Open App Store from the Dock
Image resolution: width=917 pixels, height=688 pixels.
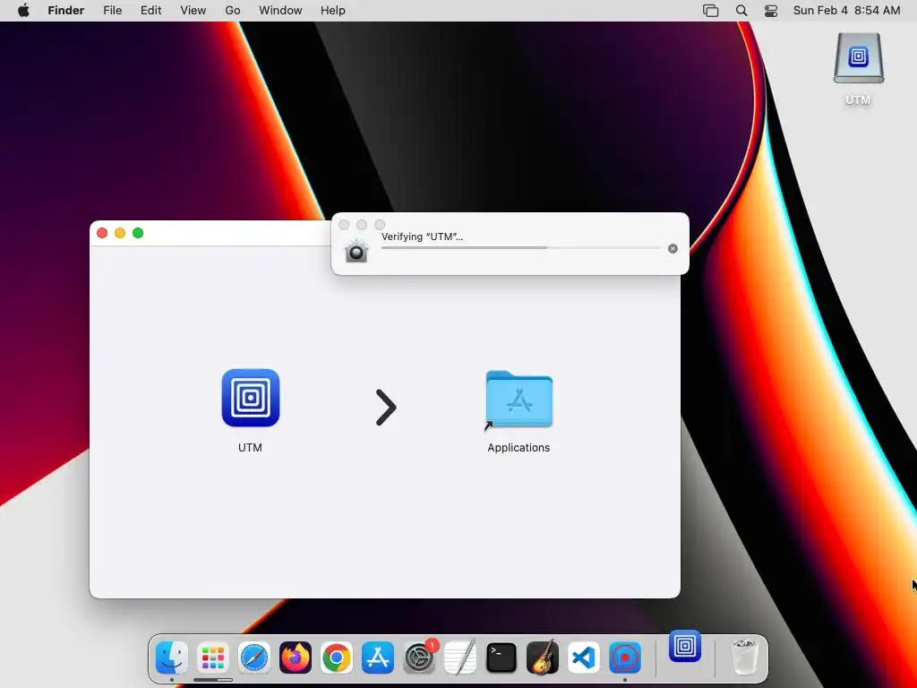[x=378, y=658]
